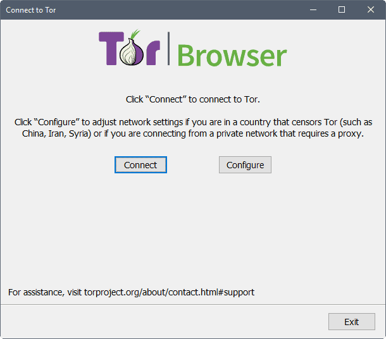Minimize the Connect to Tor window
The width and height of the screenshot is (386, 339).
313,10
